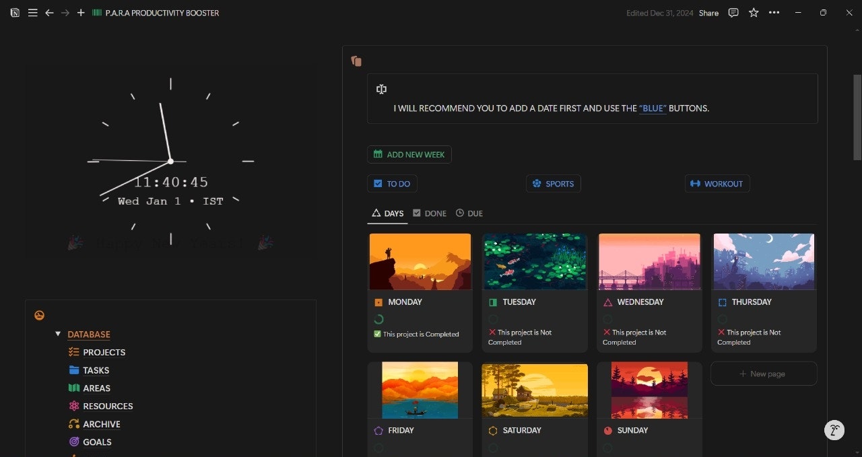This screenshot has height=457, width=862.
Task: Switch to the DONE tab
Action: (x=429, y=213)
